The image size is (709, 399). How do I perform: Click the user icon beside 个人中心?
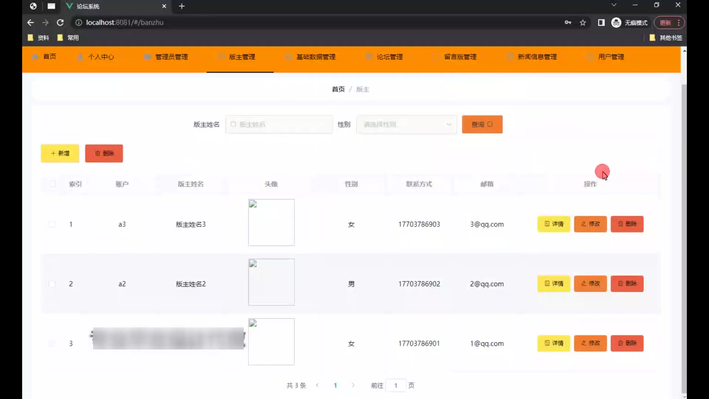pyautogui.click(x=80, y=57)
